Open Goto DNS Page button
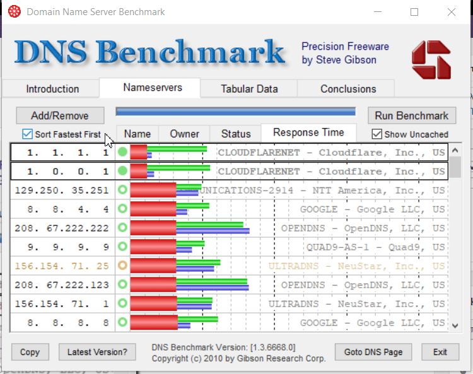 [x=373, y=352]
